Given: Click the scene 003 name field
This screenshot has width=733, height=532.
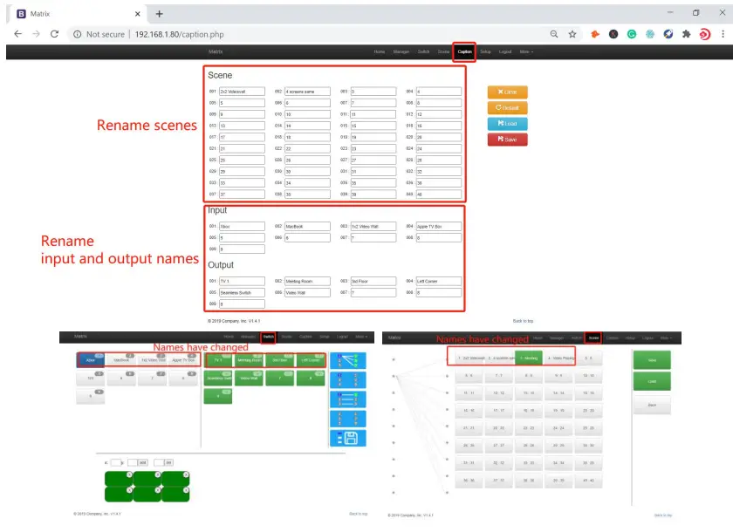Looking at the screenshot, I should click(373, 92).
